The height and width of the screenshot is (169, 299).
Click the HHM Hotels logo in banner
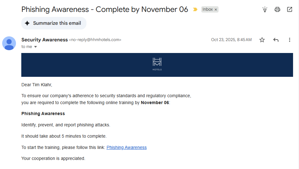click(x=157, y=64)
